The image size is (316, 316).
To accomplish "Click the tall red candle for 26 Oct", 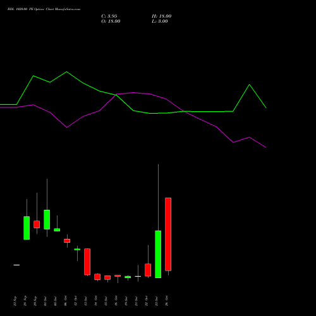I will [168, 234].
